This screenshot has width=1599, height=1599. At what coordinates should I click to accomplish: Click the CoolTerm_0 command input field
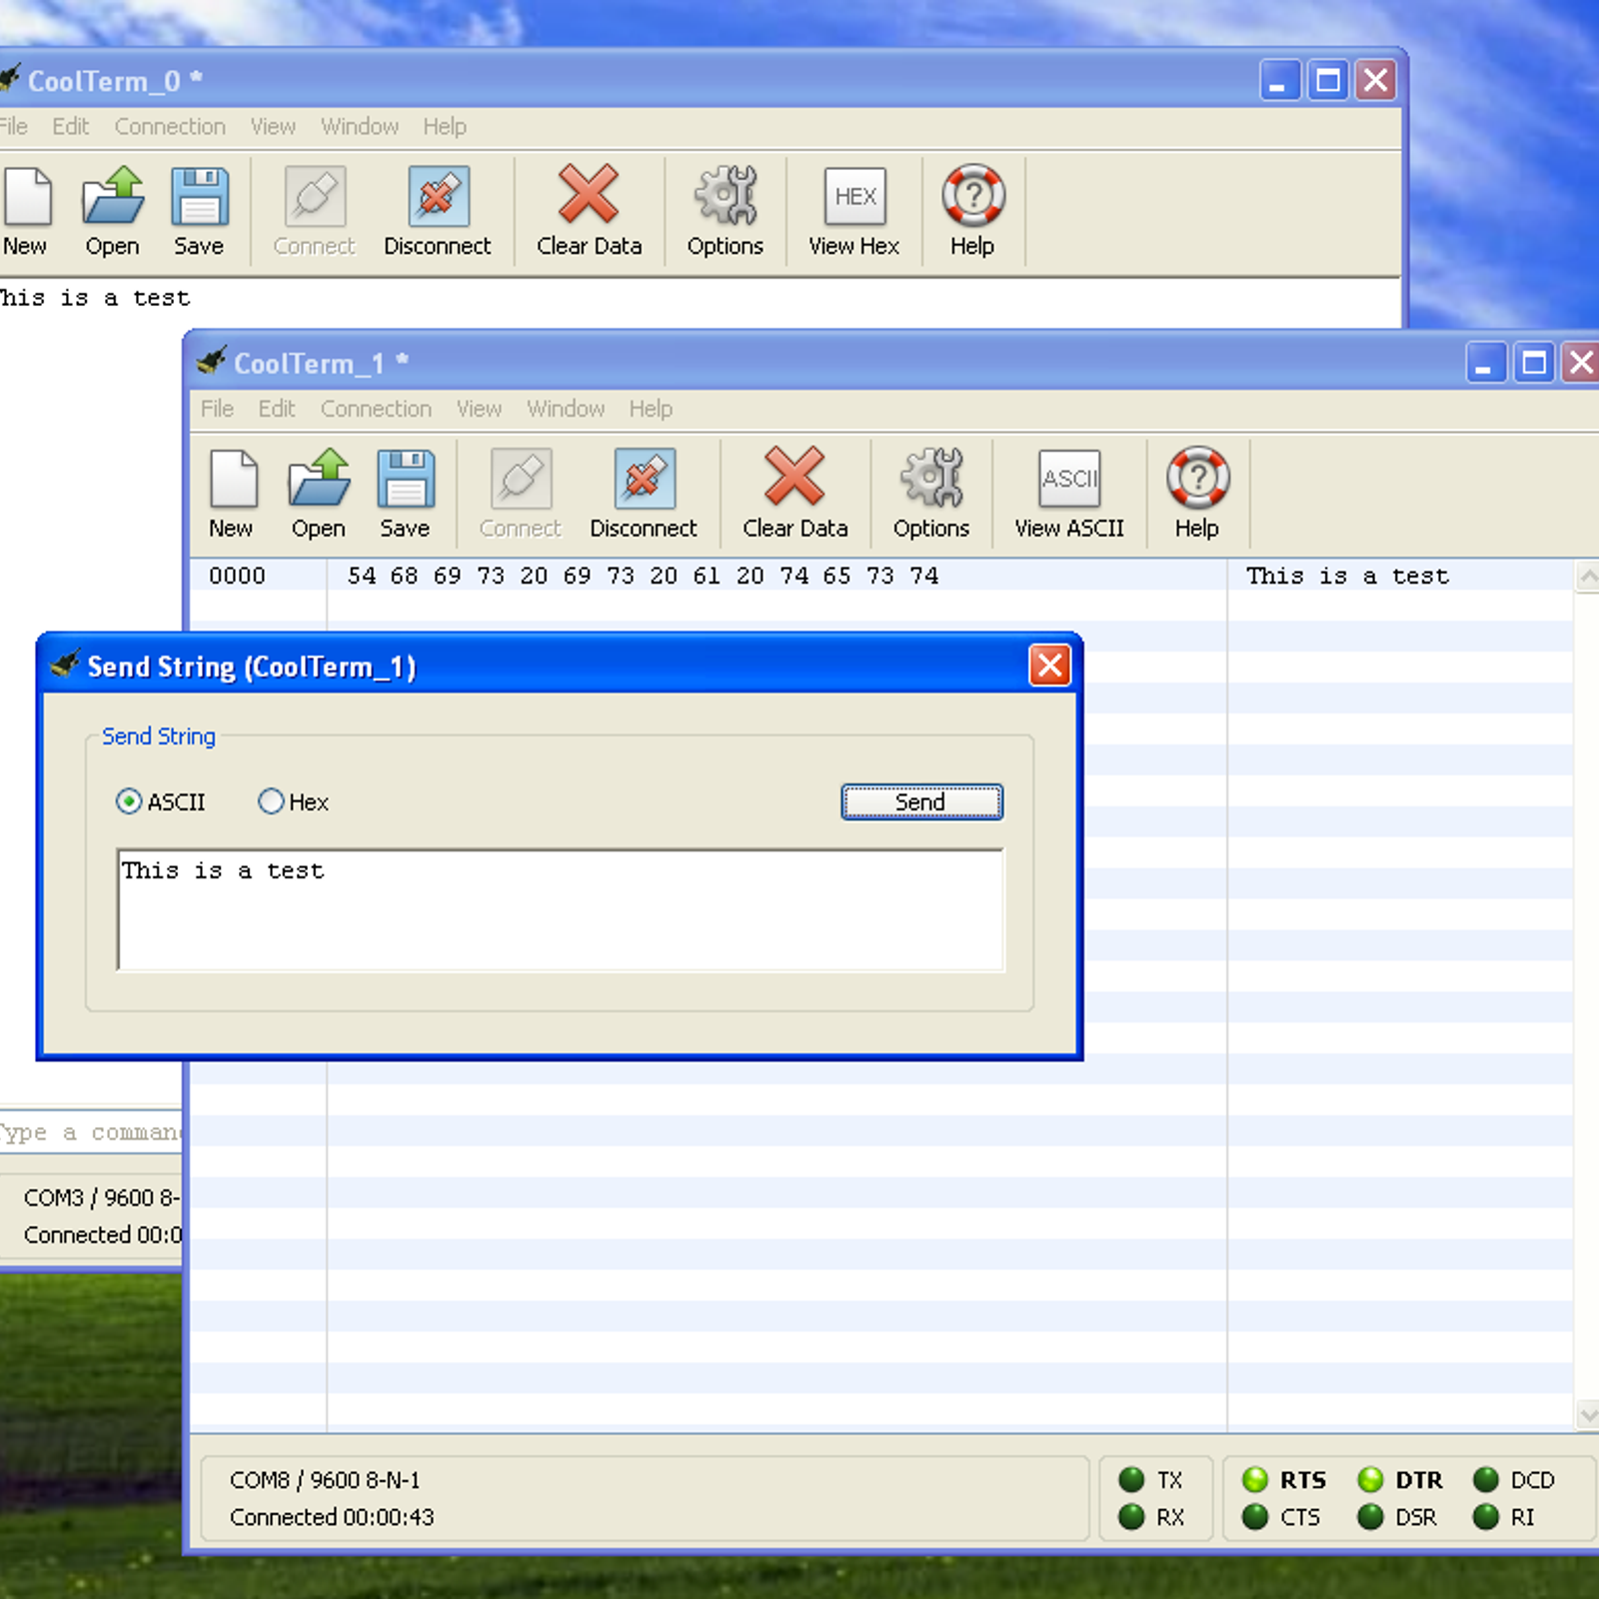92,1133
